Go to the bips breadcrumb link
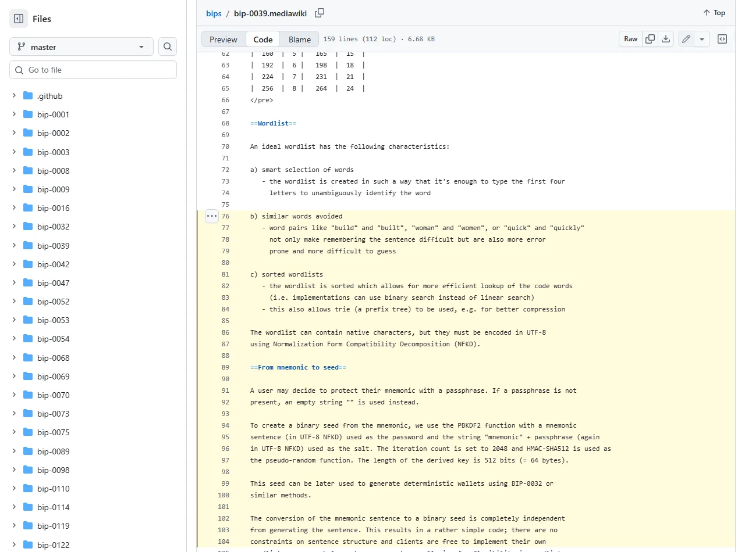Screen dimensions: 745x552 (214, 13)
